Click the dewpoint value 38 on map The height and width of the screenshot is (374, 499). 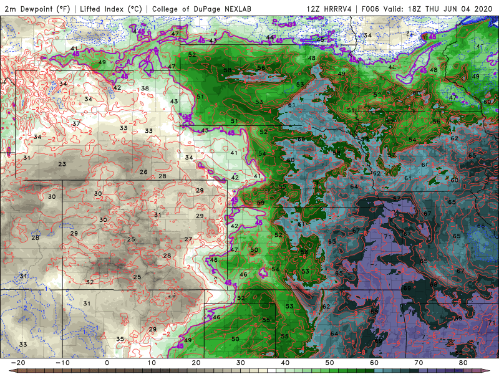coord(145,88)
